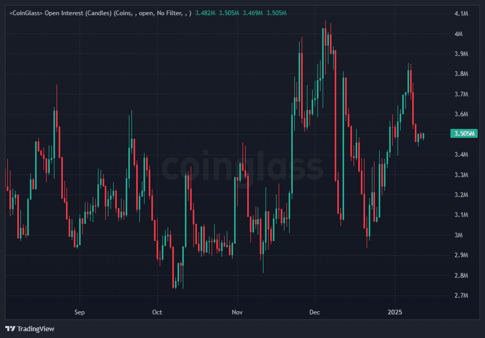Click the Nov label on time axis
Screen dimensions: 485x338
tap(237, 312)
